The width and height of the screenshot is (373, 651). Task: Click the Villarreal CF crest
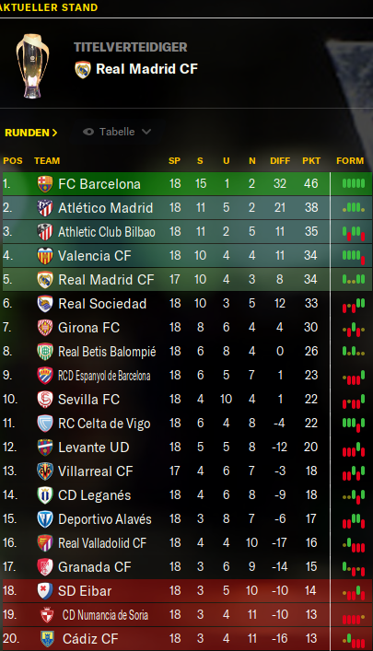pos(45,471)
